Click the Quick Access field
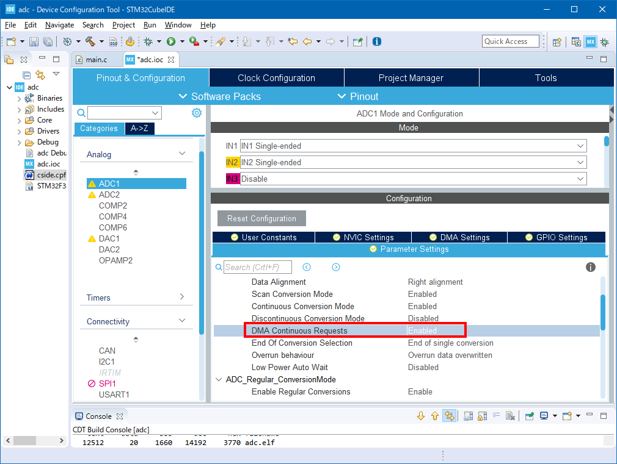This screenshot has height=464, width=617. (x=510, y=41)
